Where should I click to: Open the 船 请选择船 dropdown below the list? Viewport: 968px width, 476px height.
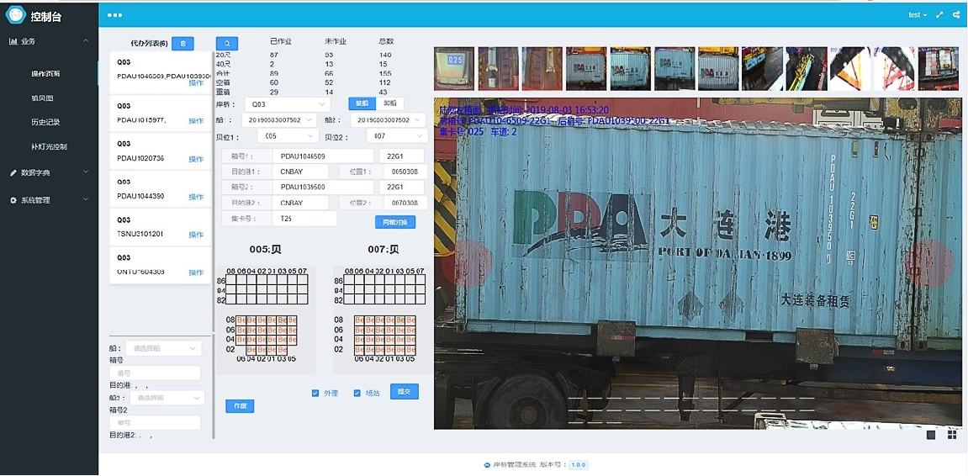163,348
